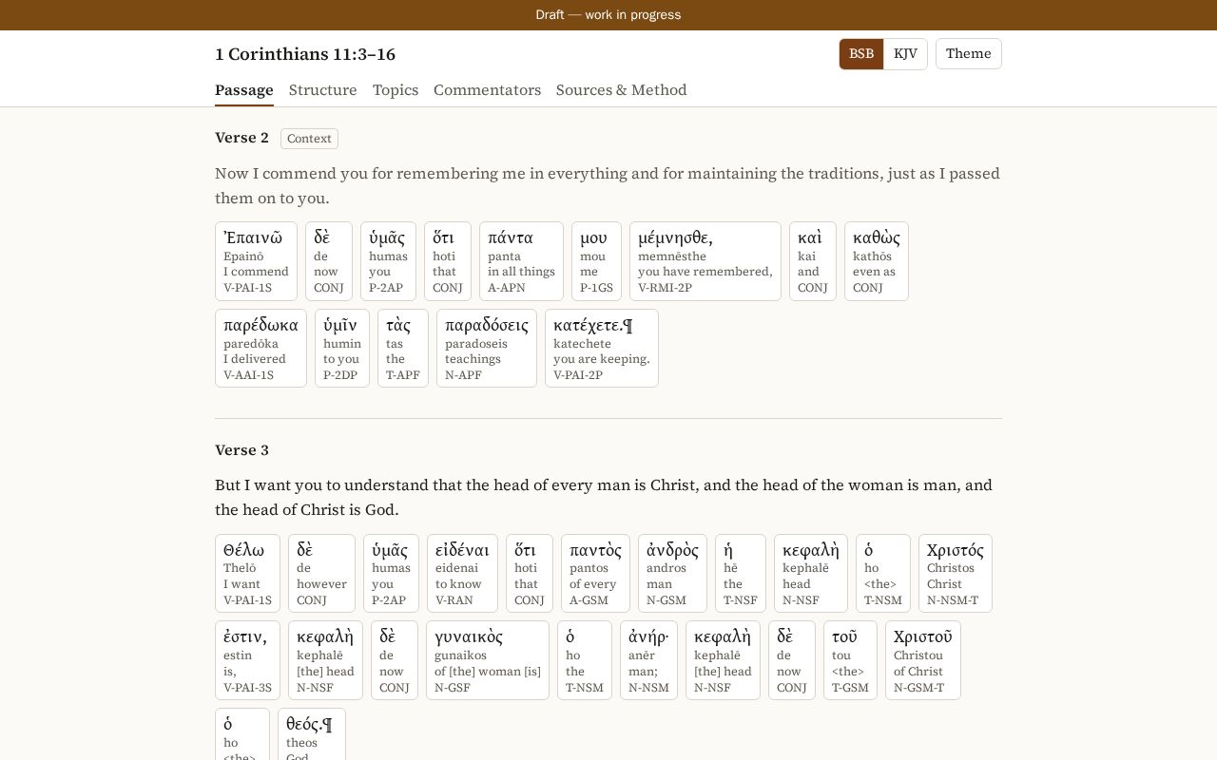The image size is (1217, 760).
Task: Select the ἀνήρ 'man;' N-NSM word card
Action: 648,660
